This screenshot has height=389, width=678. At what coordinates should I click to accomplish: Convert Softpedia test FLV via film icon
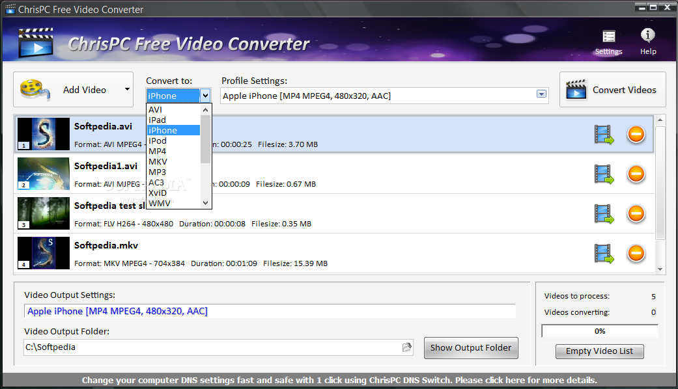pyautogui.click(x=604, y=214)
